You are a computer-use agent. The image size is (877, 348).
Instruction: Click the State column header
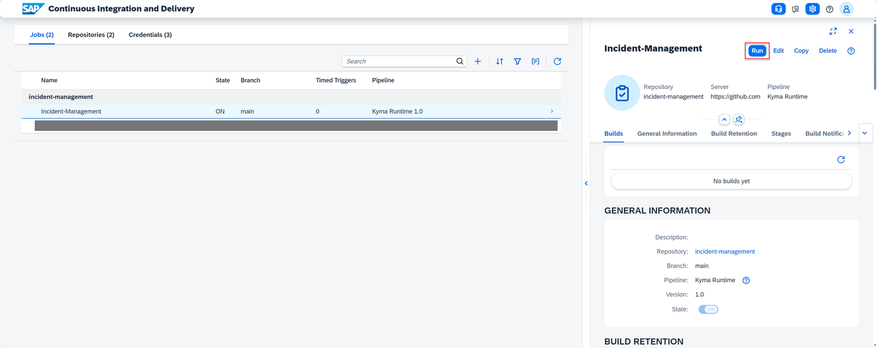[x=223, y=80]
